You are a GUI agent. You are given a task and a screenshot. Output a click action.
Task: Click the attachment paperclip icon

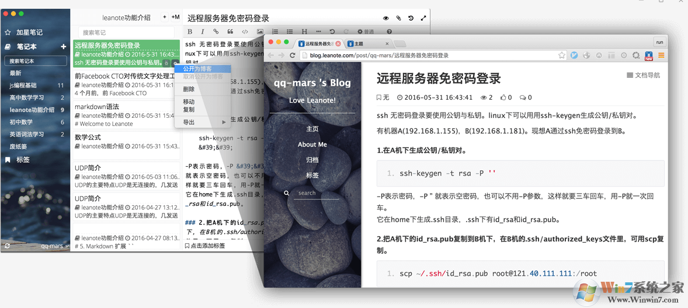click(398, 19)
